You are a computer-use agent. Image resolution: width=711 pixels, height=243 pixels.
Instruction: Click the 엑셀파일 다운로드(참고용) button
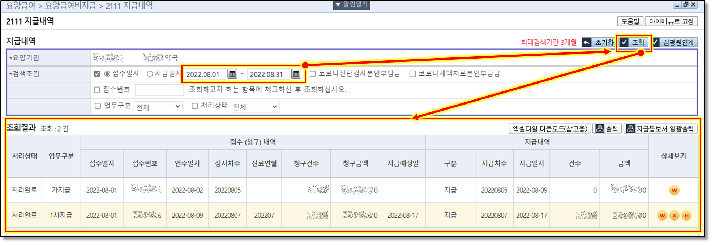pos(550,129)
